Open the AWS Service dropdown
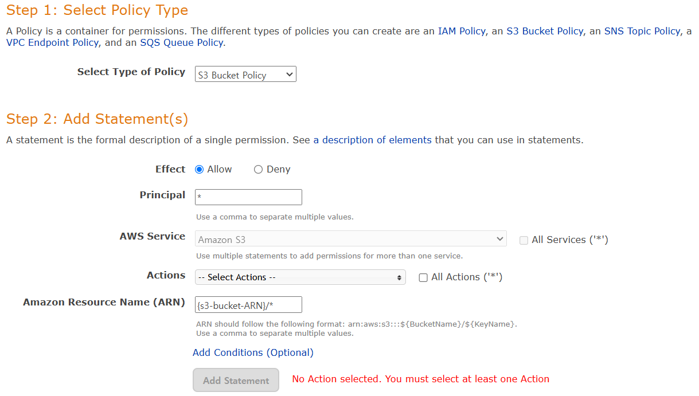The height and width of the screenshot is (396, 699). (350, 239)
